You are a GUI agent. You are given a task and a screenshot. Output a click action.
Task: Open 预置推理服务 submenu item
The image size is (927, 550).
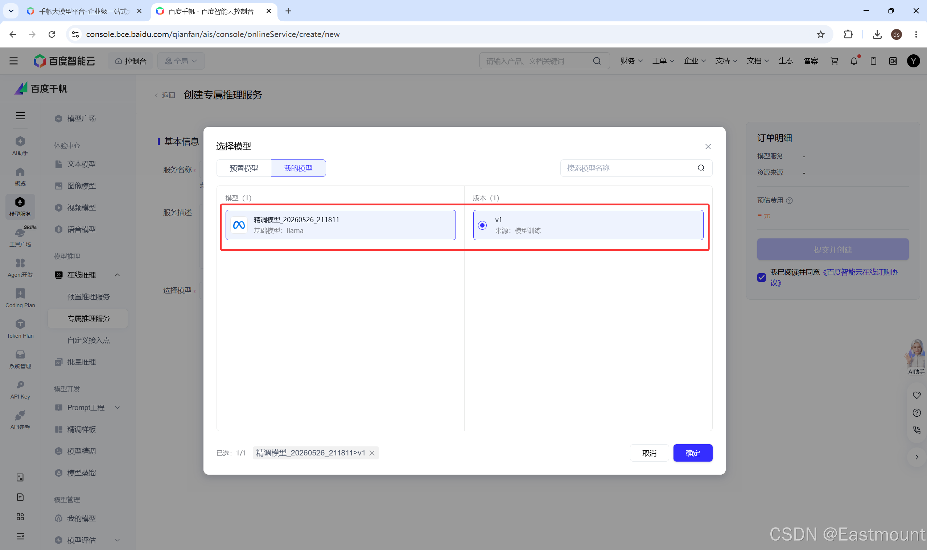(88, 297)
